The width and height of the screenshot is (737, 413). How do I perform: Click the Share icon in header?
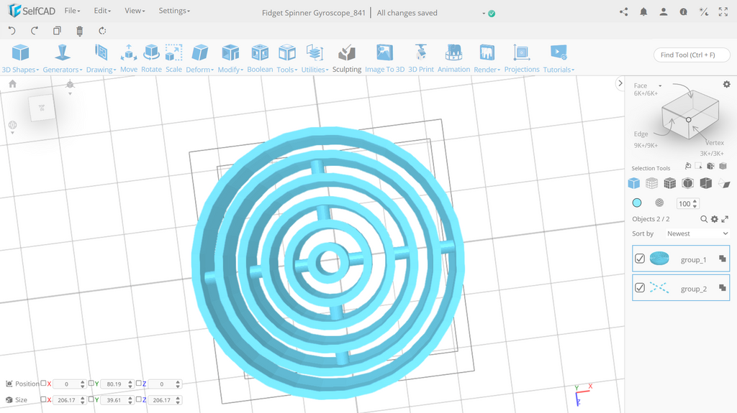pyautogui.click(x=624, y=12)
